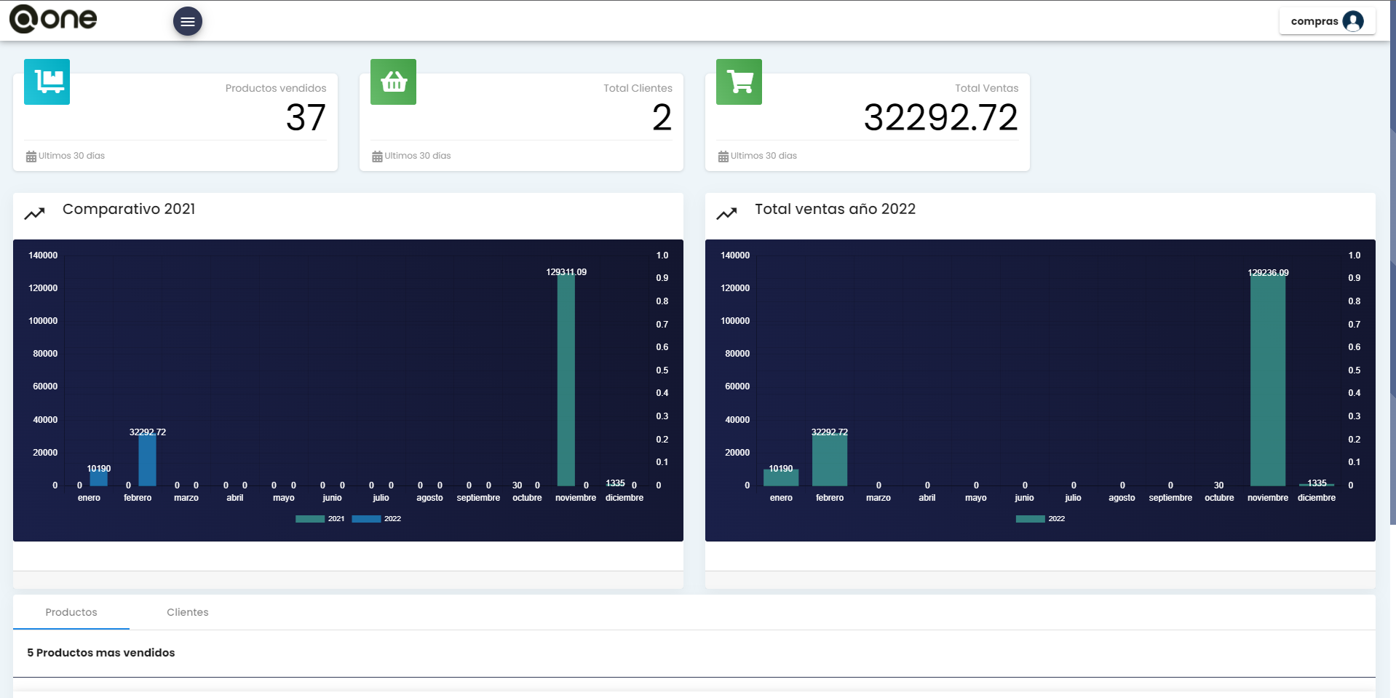This screenshot has height=698, width=1396.
Task: Switch to the Productos tab
Action: (x=71, y=612)
